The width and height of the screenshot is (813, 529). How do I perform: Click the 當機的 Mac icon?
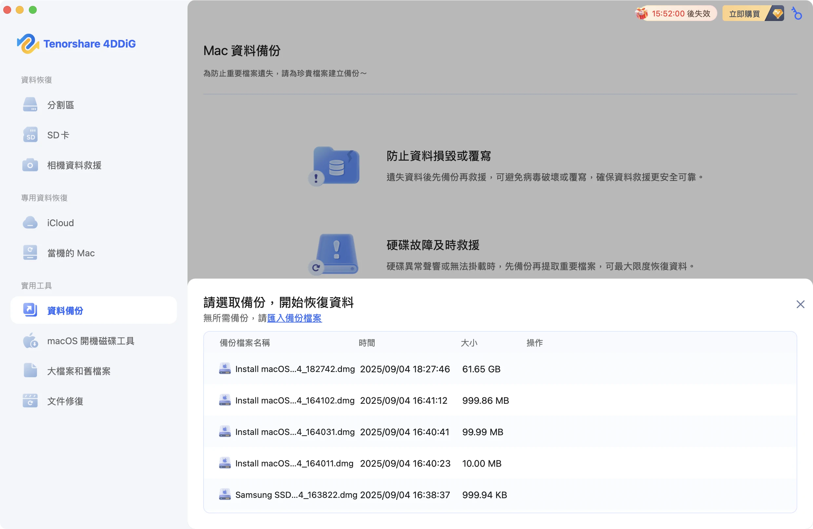click(x=30, y=253)
